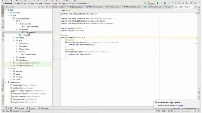
Task: Switch to MainPresenter.java tab
Action: pyautogui.click(x=154, y=7)
